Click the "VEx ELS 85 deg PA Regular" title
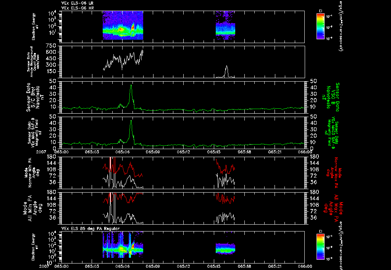Screen dimensions: 391x270 pos(90,228)
